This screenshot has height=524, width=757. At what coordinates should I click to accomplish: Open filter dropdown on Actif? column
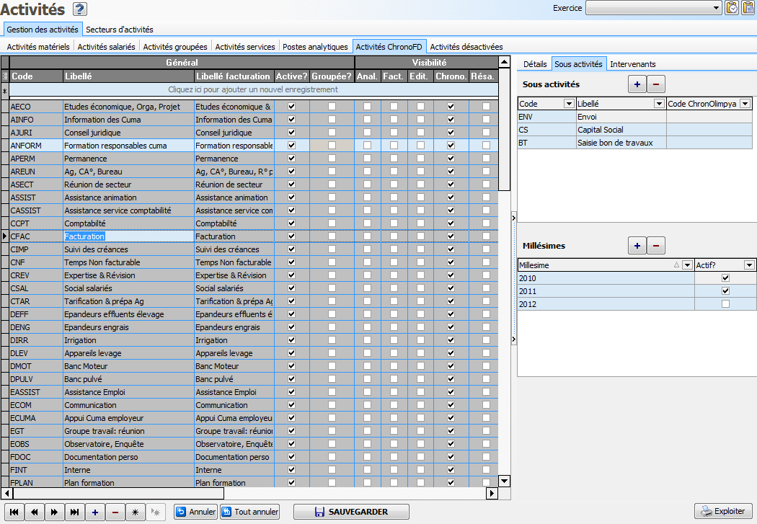[749, 265]
